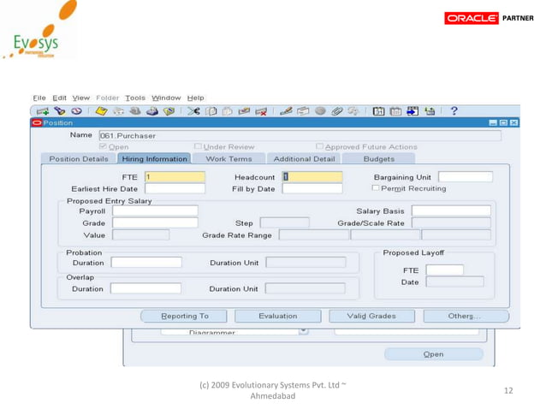Switch to the Work Terms tab

(x=228, y=158)
